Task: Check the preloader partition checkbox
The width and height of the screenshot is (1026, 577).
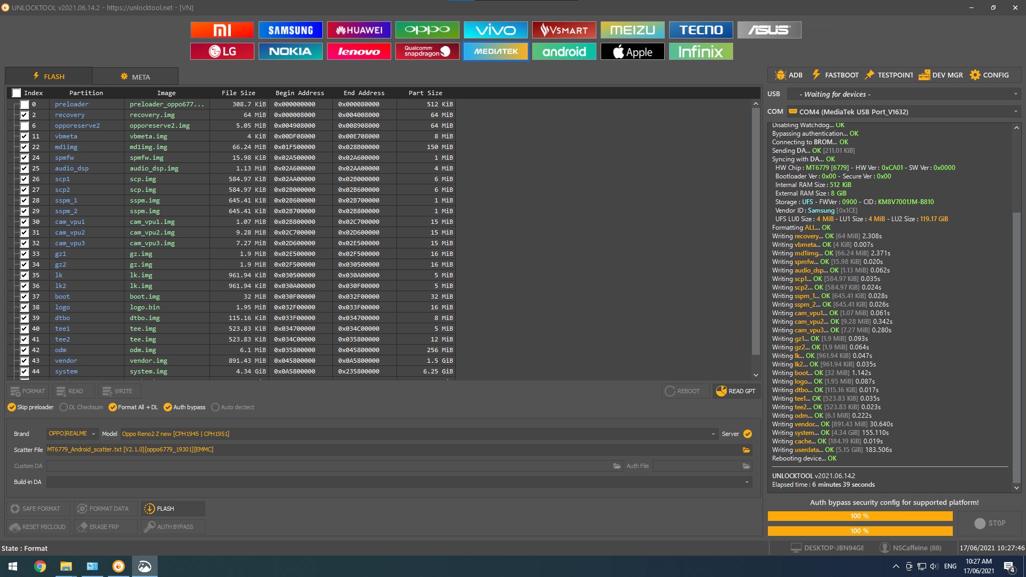Action: [x=25, y=104]
